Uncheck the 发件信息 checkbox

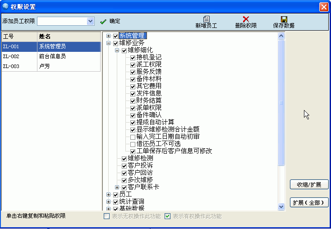click(x=133, y=94)
